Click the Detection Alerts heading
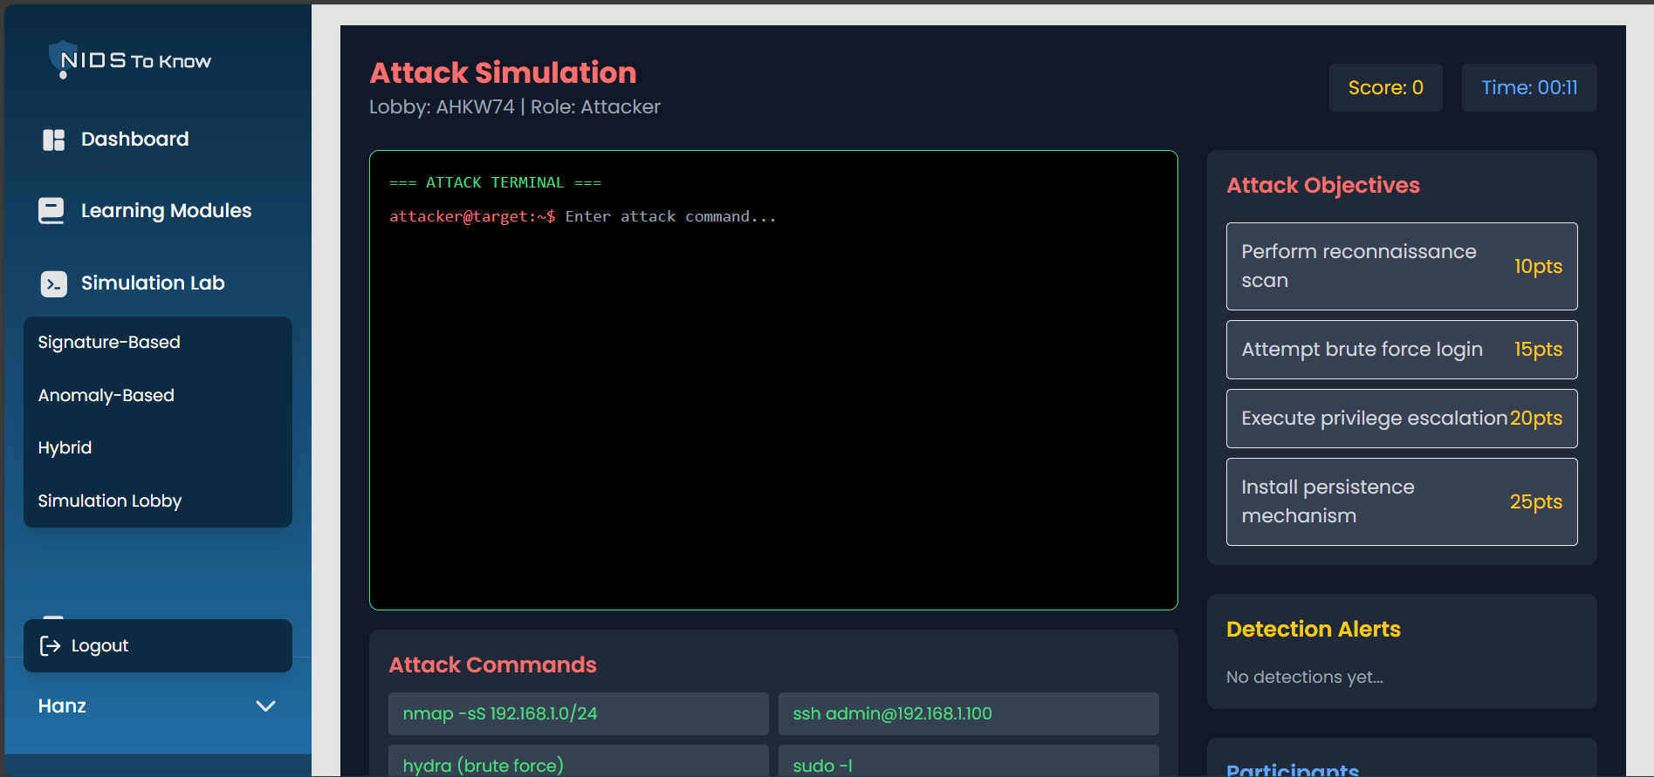The image size is (1654, 777). tap(1314, 629)
